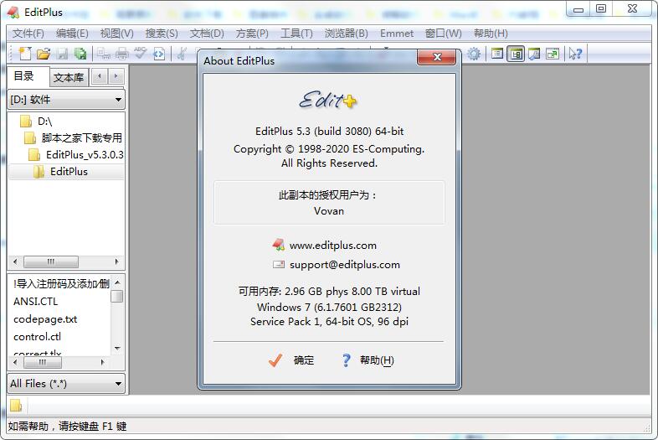Screen dimensions: 658x440
Task: Click the envelope icon beside support email
Action: click(279, 264)
